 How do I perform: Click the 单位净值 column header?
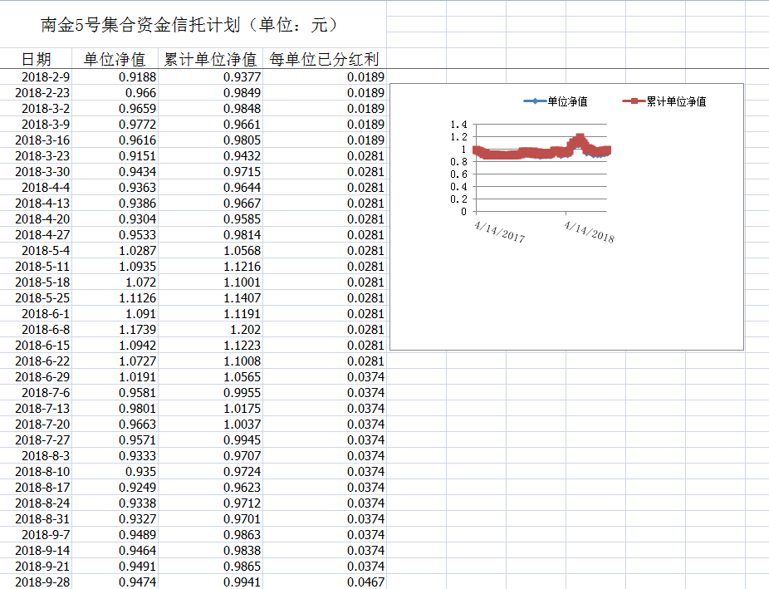coord(115,59)
